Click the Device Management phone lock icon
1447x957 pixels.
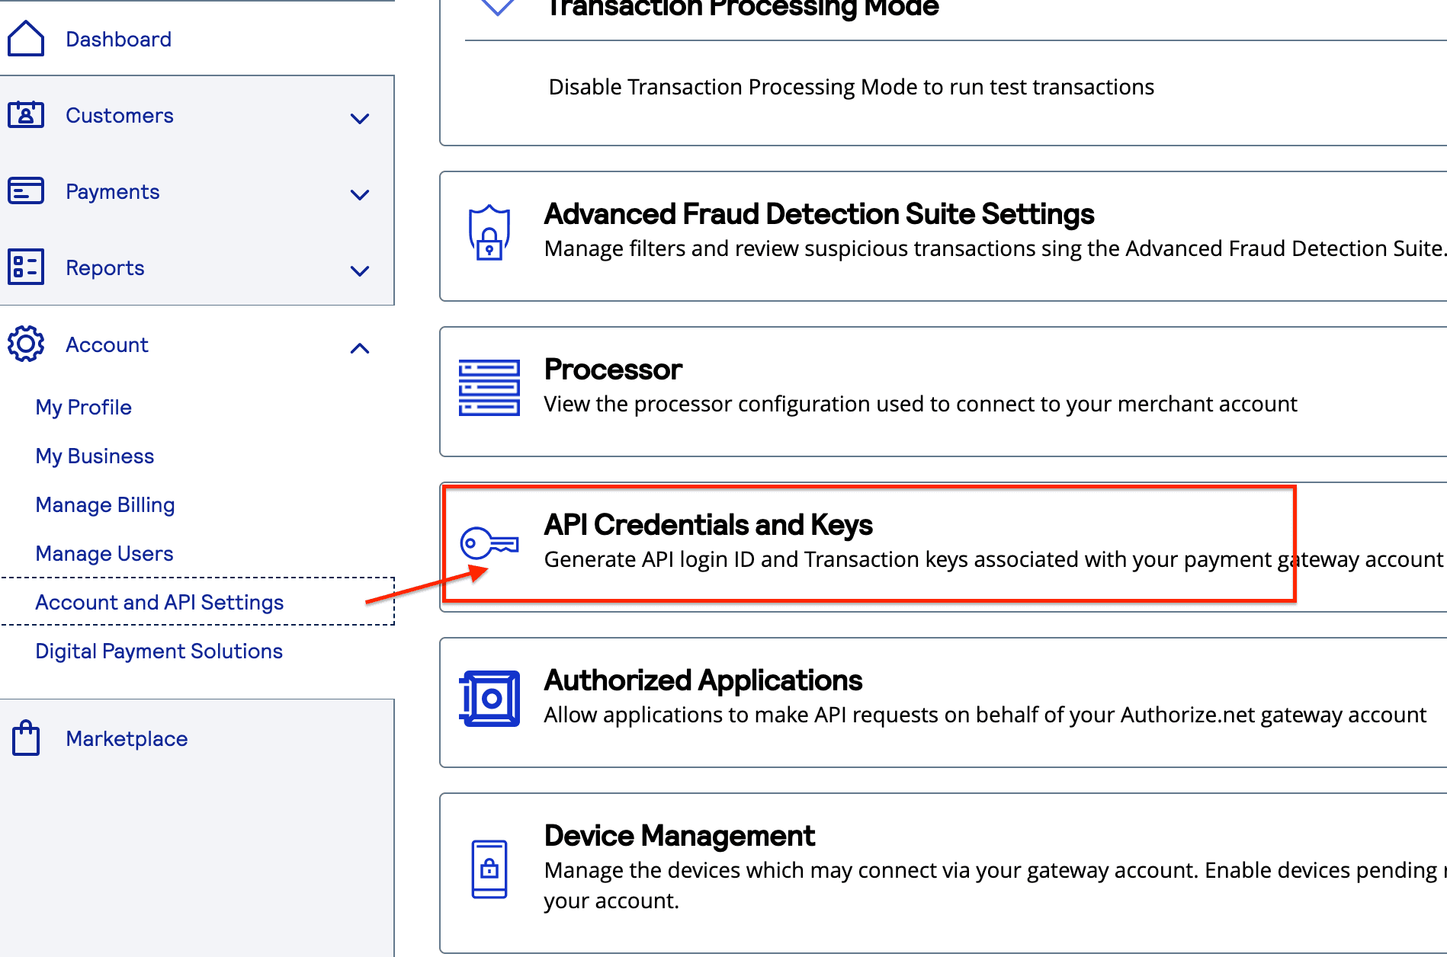click(489, 869)
